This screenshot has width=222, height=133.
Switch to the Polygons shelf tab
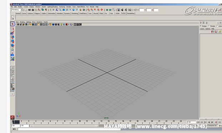point(37,13)
